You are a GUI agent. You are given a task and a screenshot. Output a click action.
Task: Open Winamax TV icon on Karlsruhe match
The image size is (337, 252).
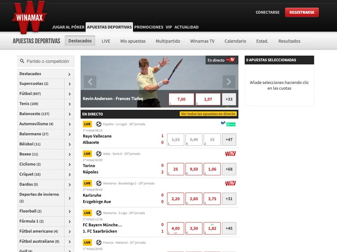coord(231,183)
